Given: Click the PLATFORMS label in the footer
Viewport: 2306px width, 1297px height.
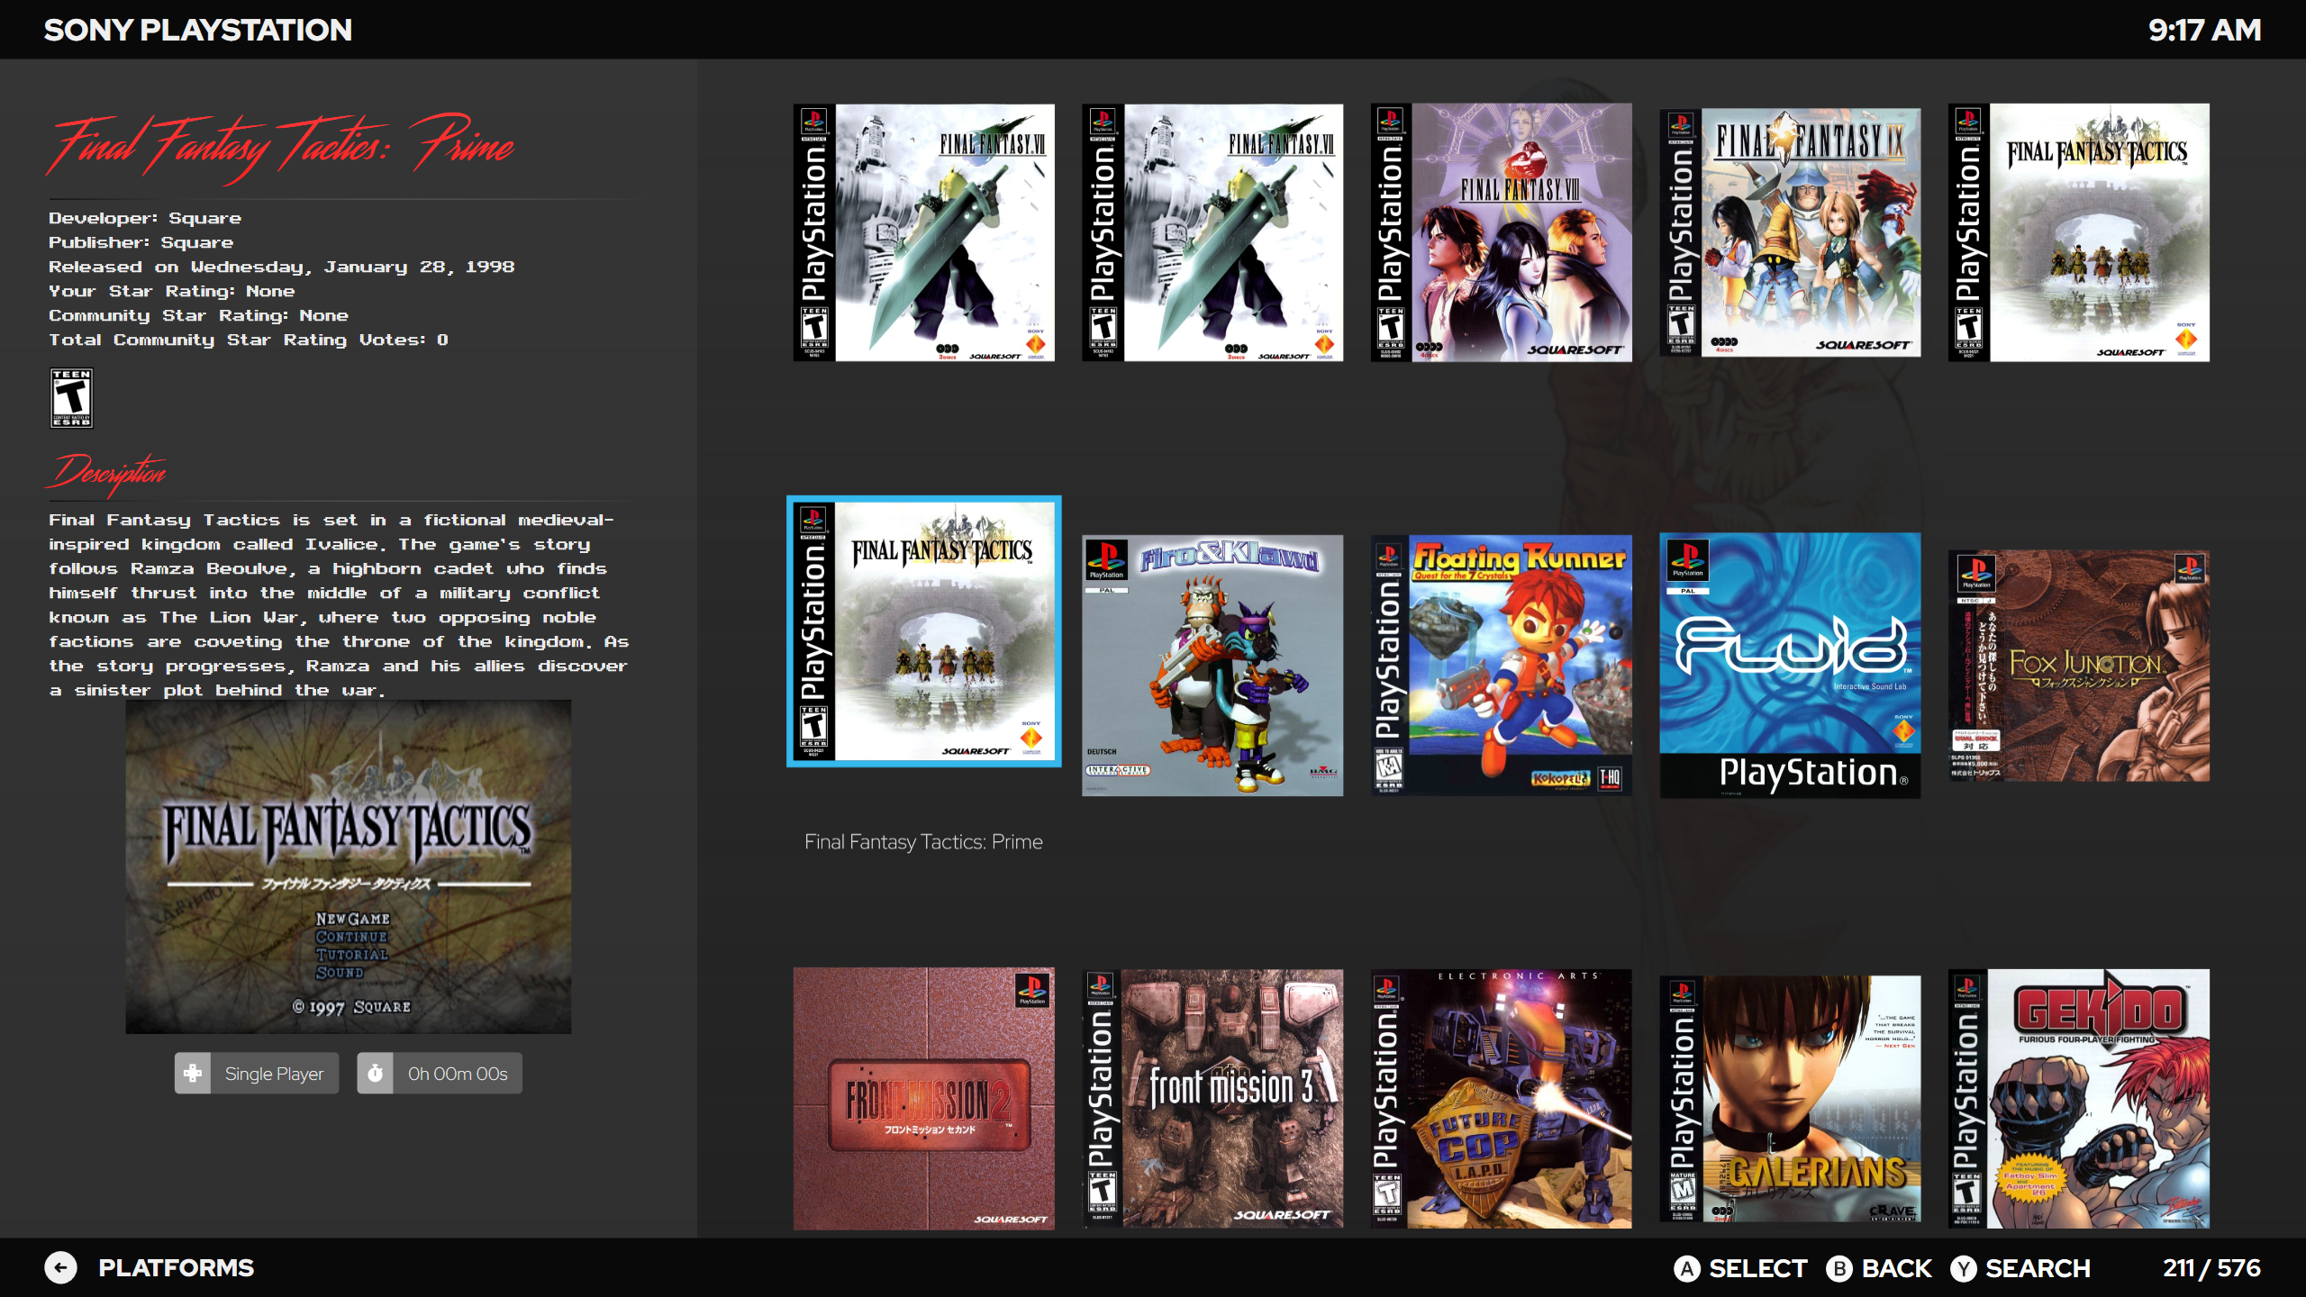Looking at the screenshot, I should coord(177,1268).
